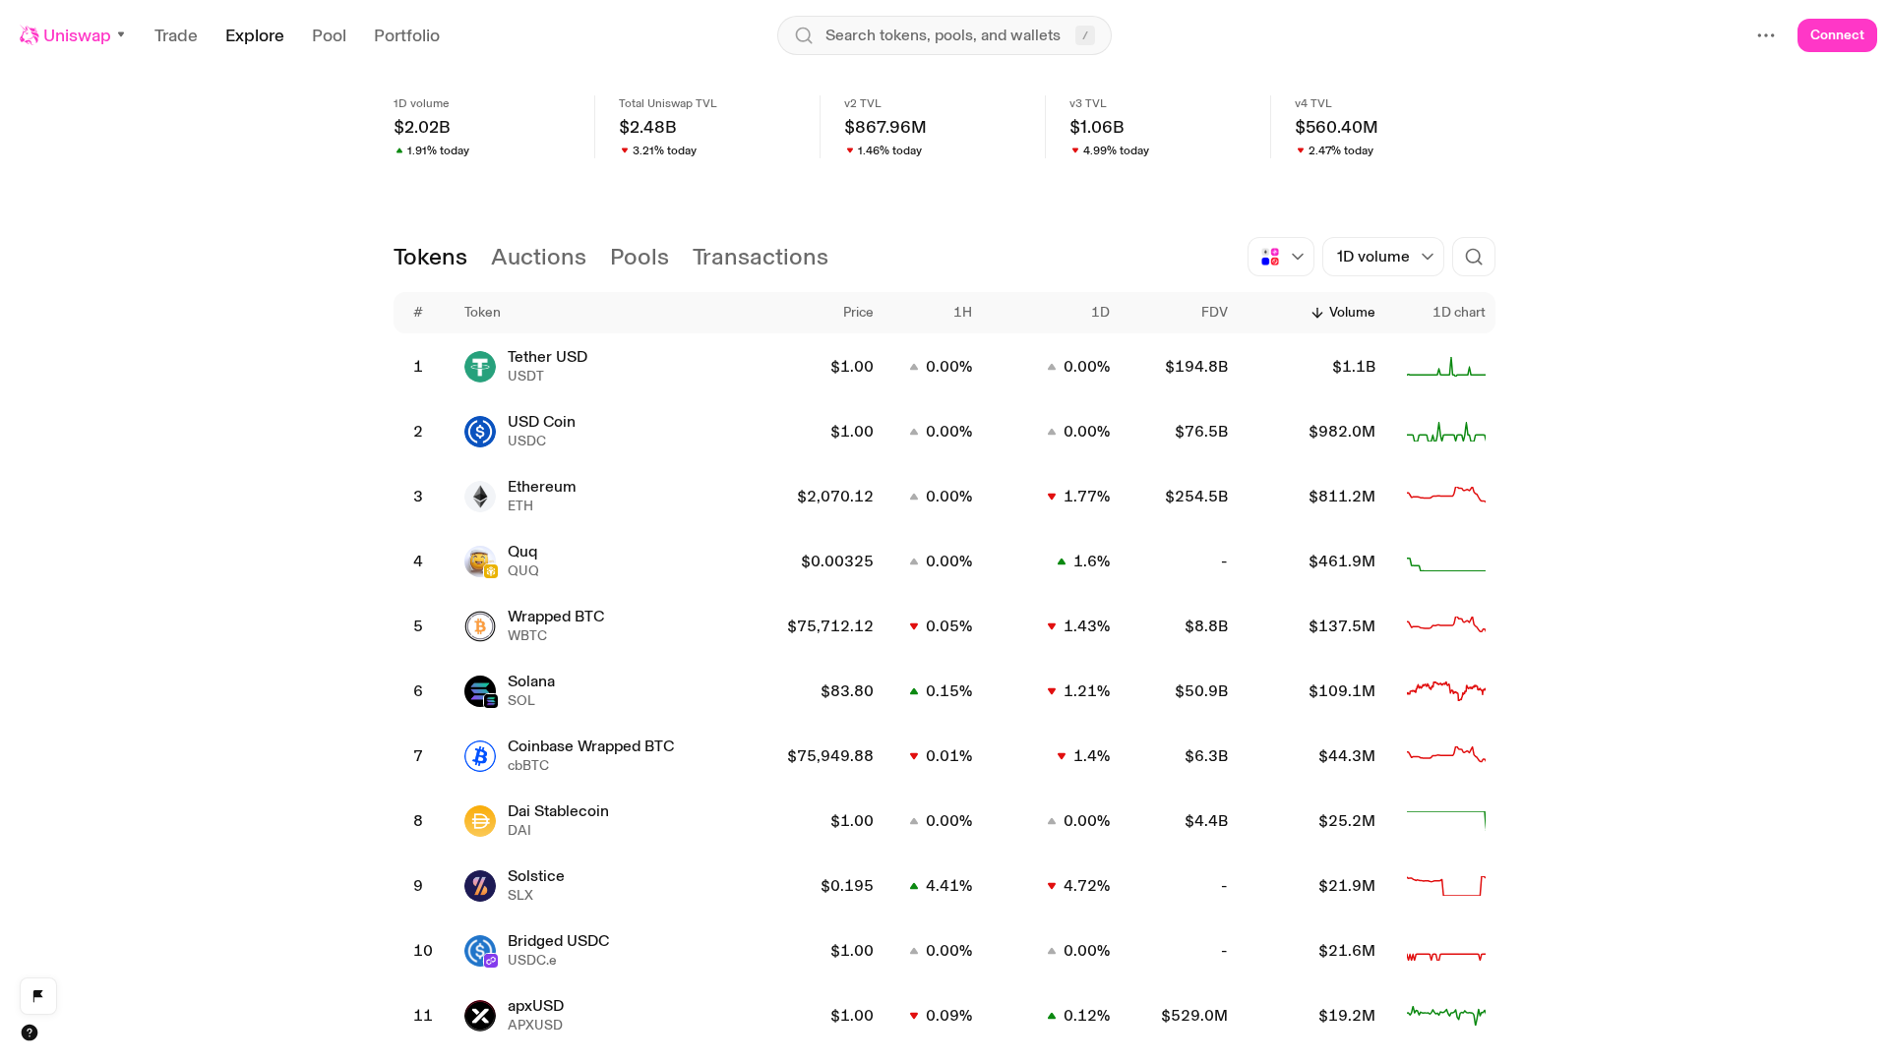
Task: Click the Solana token icon
Action: point(480,691)
